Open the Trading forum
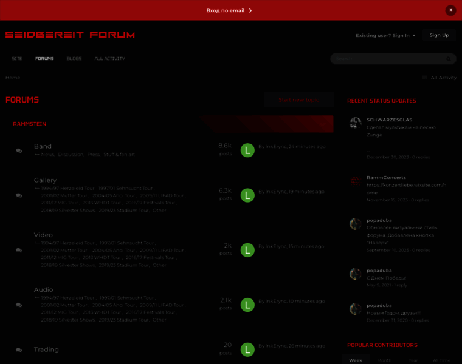This screenshot has height=364, width=462. (46, 349)
